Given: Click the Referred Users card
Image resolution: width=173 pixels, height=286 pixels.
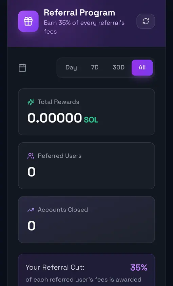Looking at the screenshot, I should (86, 166).
